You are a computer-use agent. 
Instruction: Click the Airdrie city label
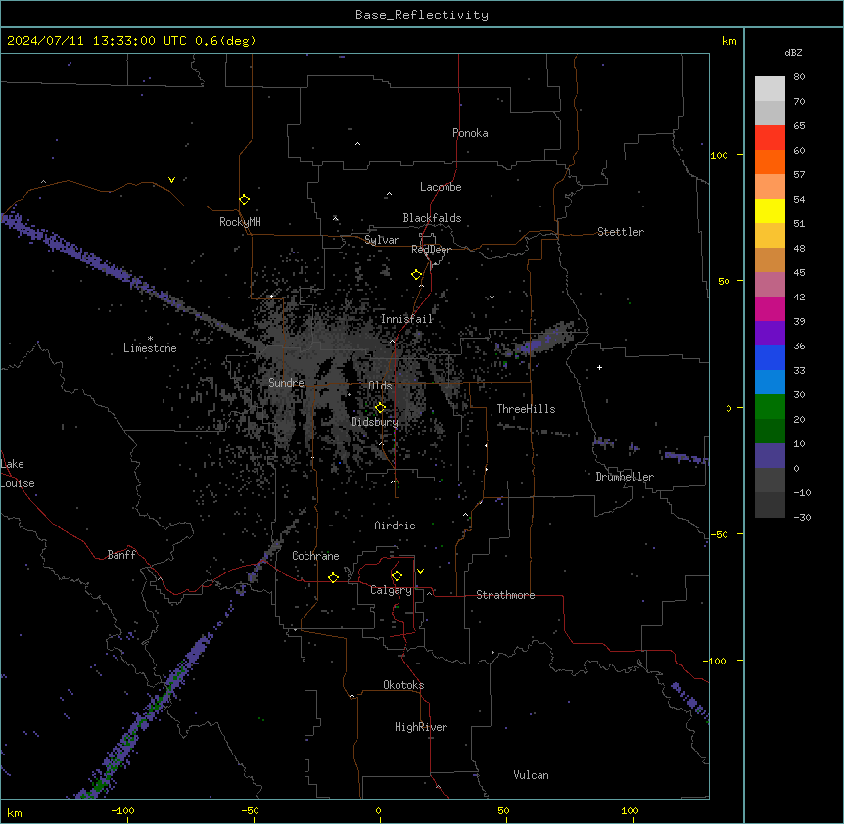pyautogui.click(x=396, y=526)
